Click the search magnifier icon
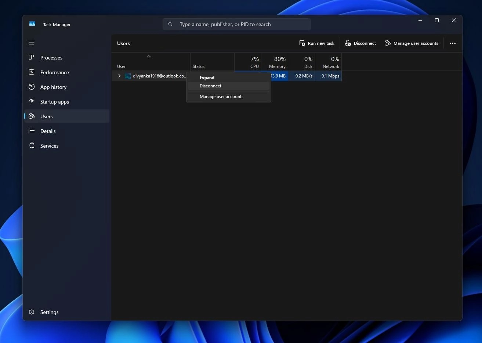This screenshot has height=343, width=482. [170, 24]
